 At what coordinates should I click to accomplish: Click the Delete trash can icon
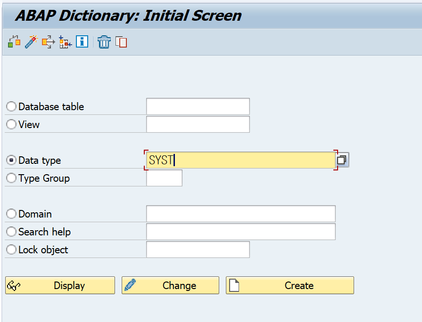point(104,41)
